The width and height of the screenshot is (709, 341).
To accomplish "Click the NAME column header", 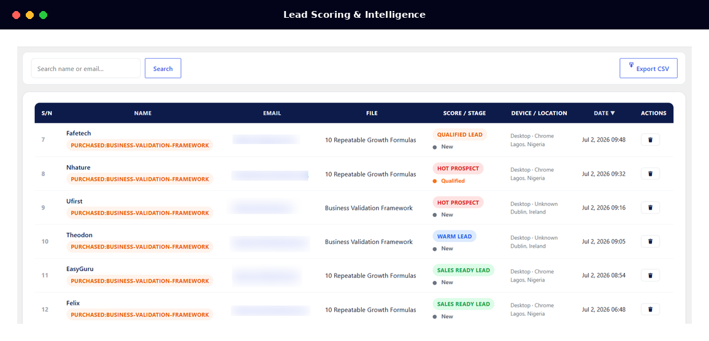I will (143, 113).
